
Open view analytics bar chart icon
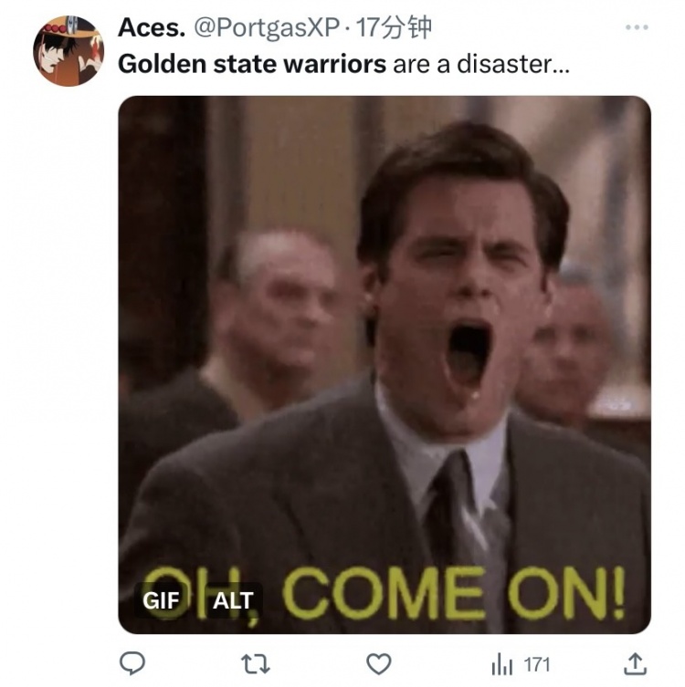pos(502,664)
